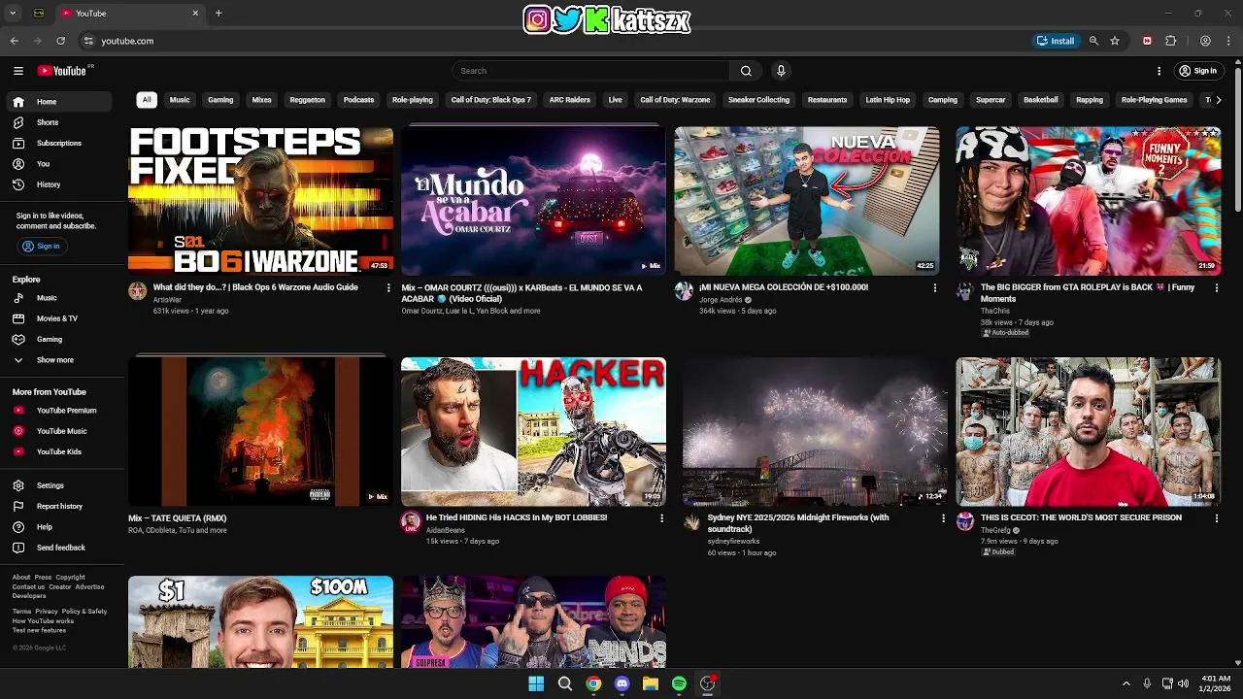Screen dimensions: 1243x699
Task: Open the Sydney fireworks video thumbnail
Action: coord(815,432)
